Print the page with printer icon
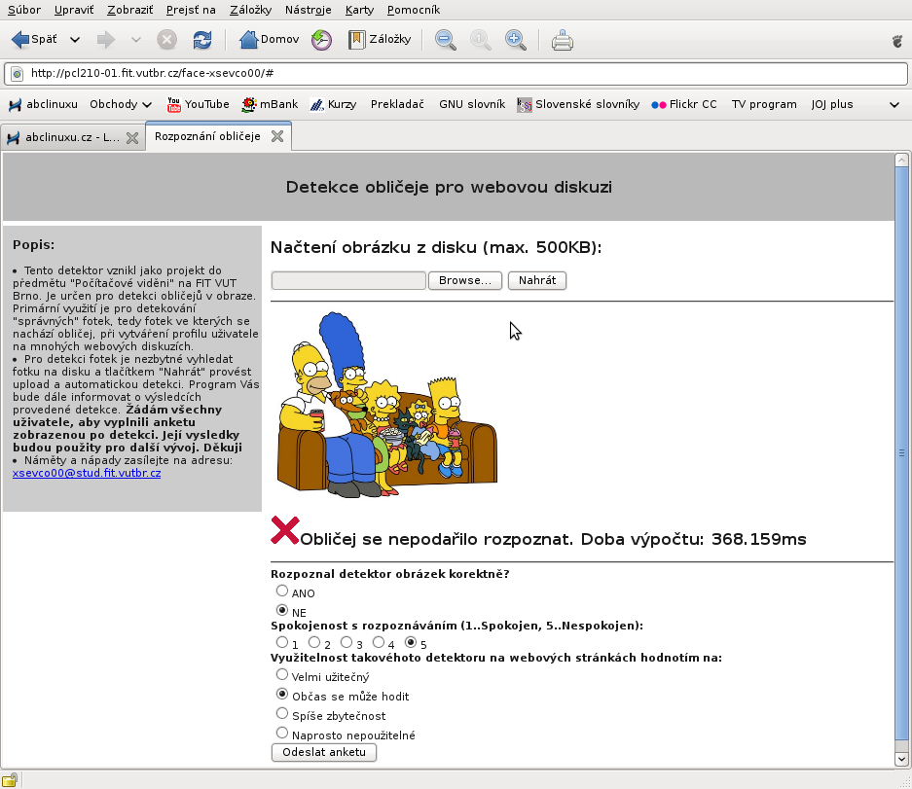Viewport: 912px width, 789px height. click(563, 40)
